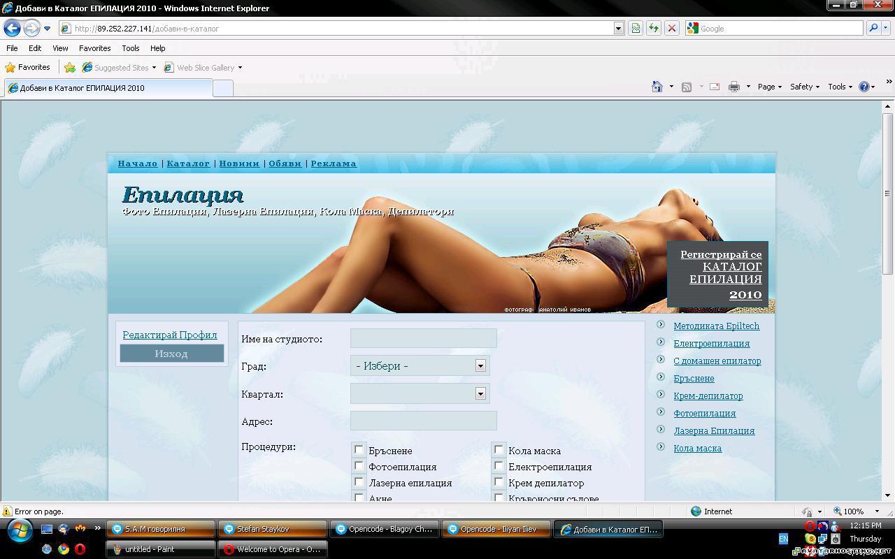Click the Google search magnifier icon
Viewport: 895px width, 559px height.
pyautogui.click(x=873, y=29)
